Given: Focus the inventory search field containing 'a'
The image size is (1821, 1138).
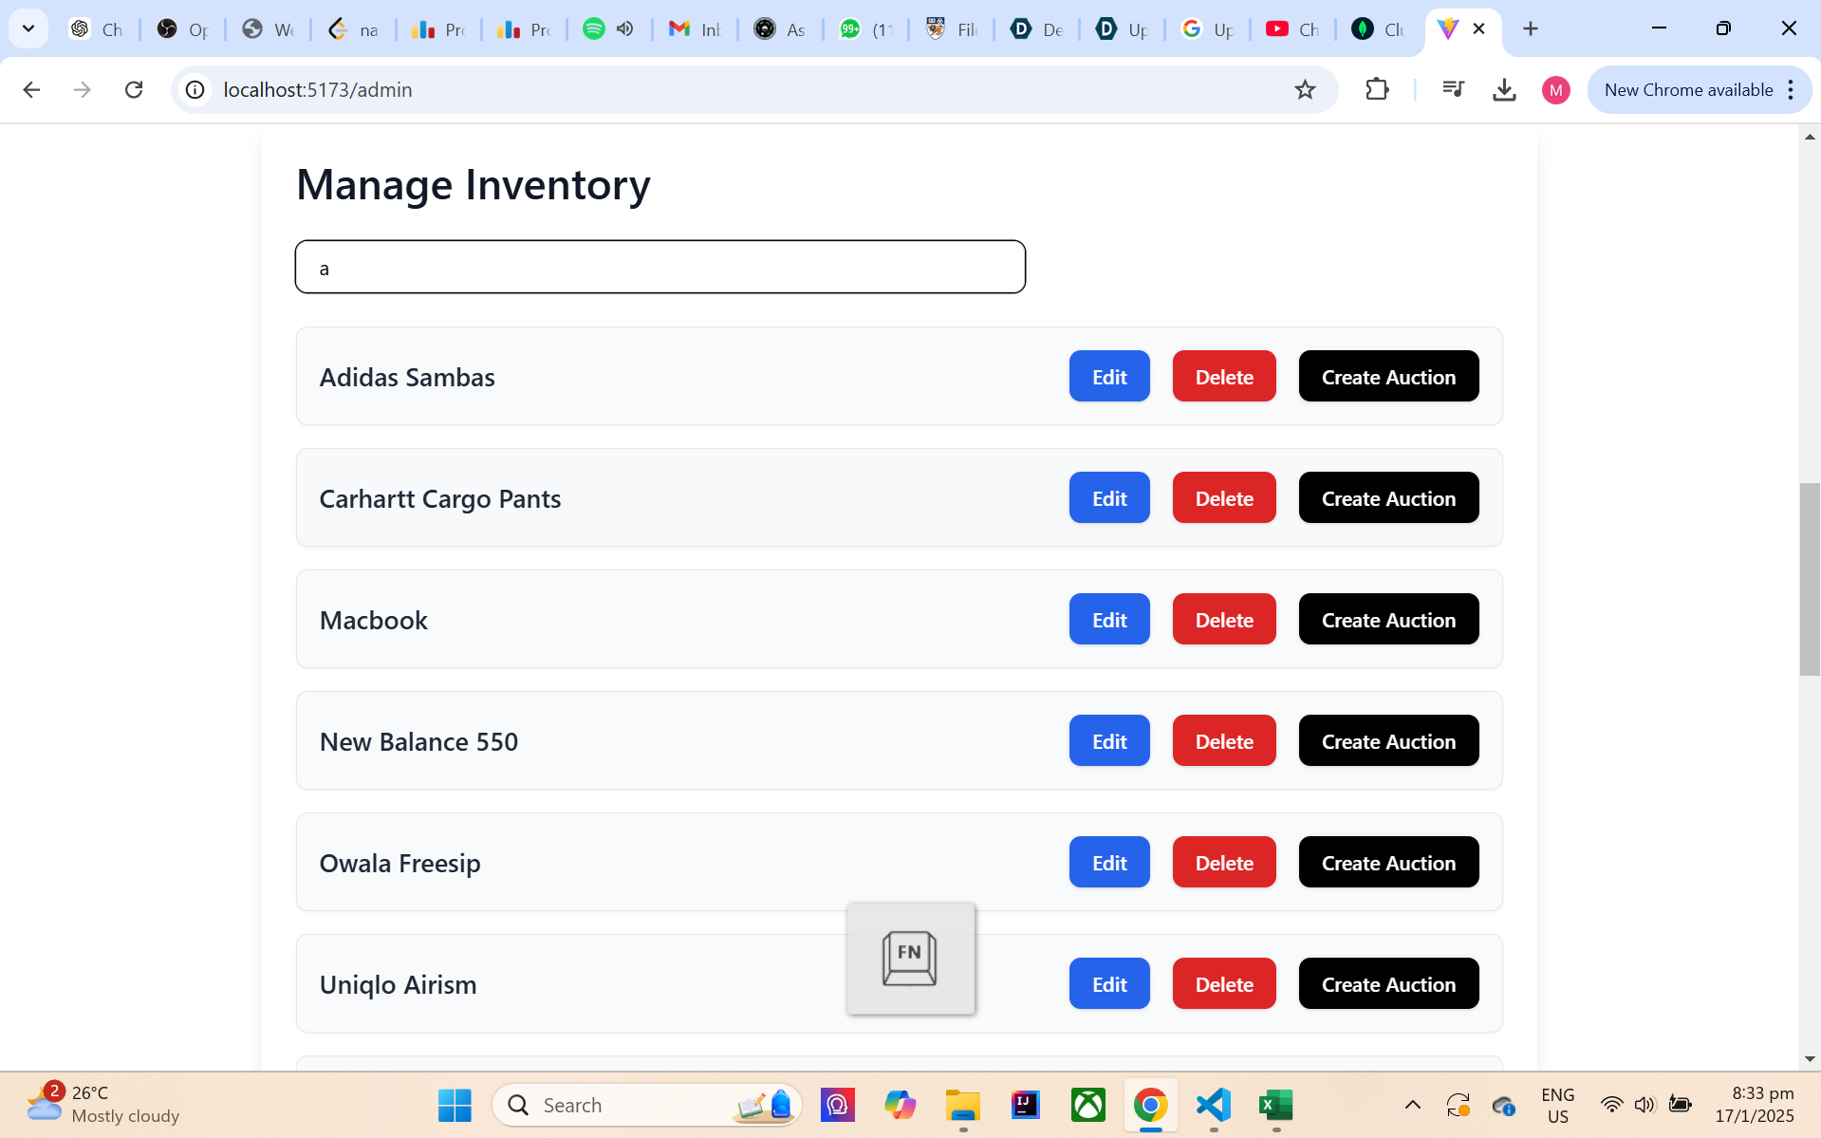Looking at the screenshot, I should pyautogui.click(x=660, y=267).
